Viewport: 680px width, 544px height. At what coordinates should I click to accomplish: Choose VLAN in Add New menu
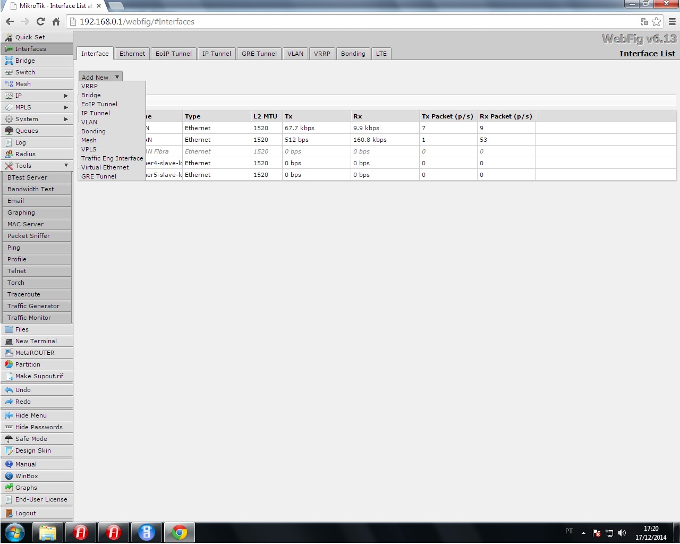point(112,122)
